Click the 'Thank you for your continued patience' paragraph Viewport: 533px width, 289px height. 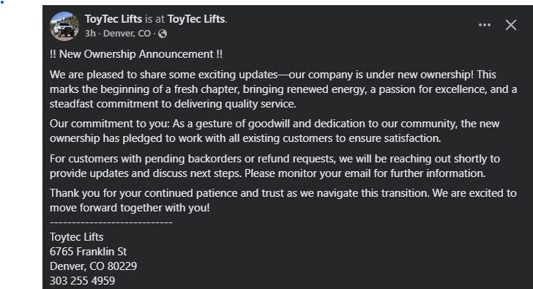pos(283,200)
